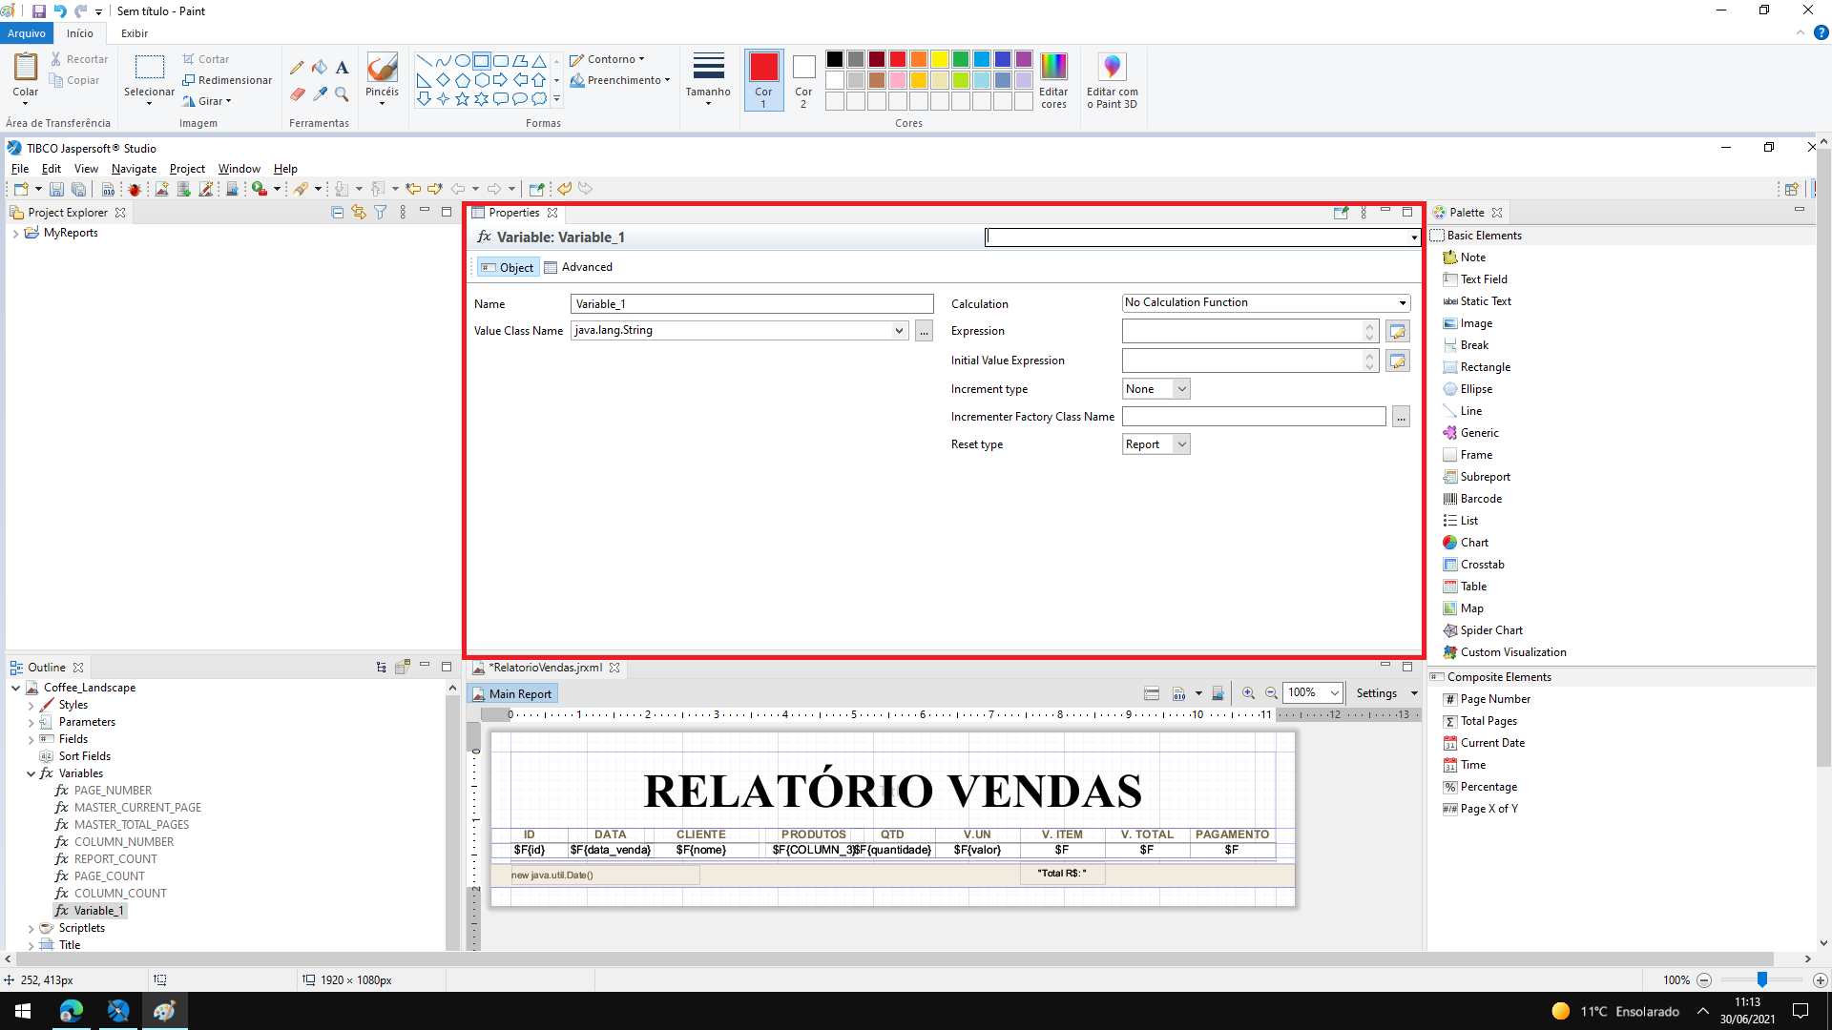Click the variable Name input field
1832x1030 pixels.
pyautogui.click(x=751, y=304)
